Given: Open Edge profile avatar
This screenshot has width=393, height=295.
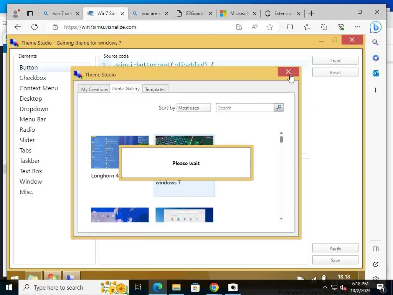Looking at the screenshot, I should [x=16, y=13].
